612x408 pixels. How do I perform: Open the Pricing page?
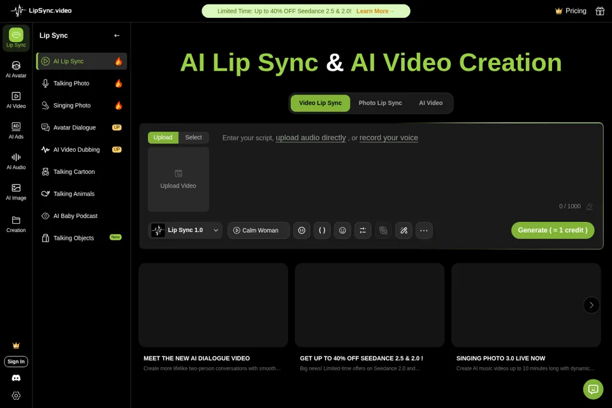coord(571,11)
